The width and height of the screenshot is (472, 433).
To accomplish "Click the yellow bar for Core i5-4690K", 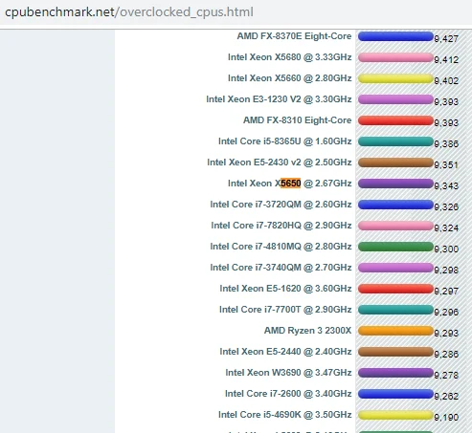I will (x=395, y=415).
